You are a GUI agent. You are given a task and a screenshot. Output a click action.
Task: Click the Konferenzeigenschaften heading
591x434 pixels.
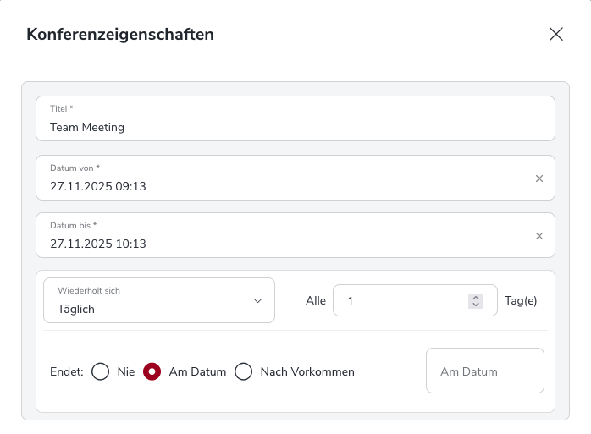click(x=120, y=35)
